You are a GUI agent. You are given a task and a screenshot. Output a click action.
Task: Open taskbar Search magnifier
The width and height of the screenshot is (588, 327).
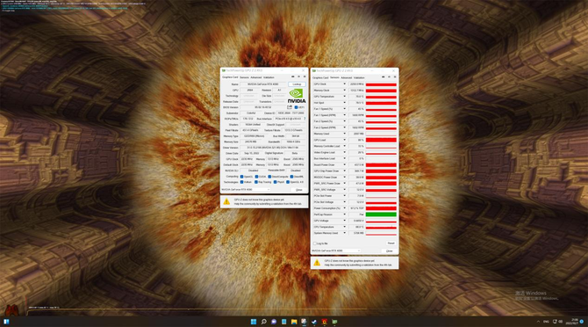coord(263,322)
